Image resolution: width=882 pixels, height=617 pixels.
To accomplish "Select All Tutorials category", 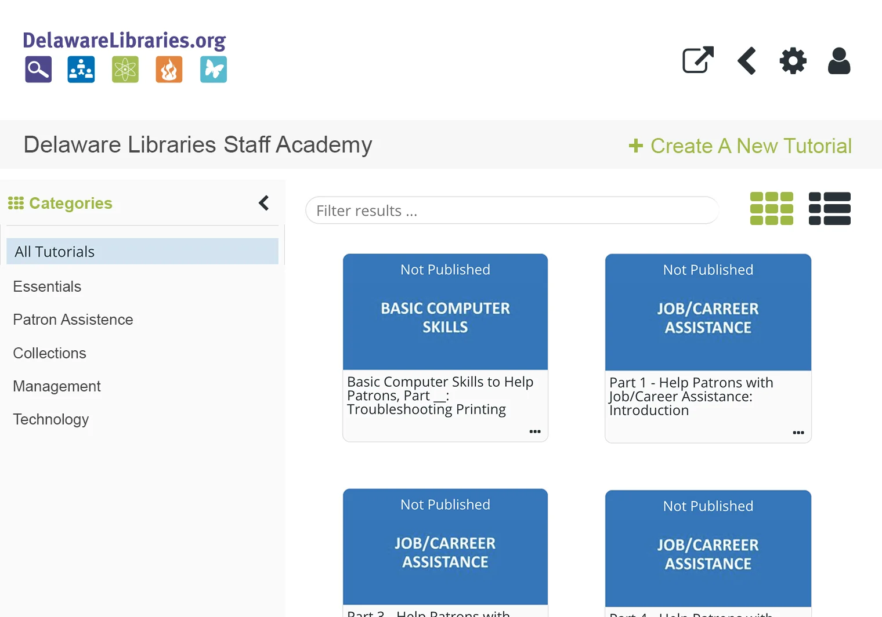I will coord(142,251).
